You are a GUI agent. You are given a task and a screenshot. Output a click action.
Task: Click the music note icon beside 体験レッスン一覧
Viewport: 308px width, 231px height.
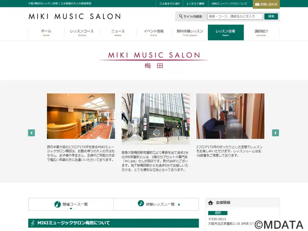coord(141,203)
